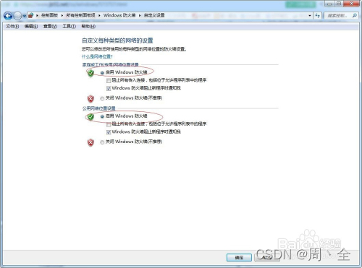The width and height of the screenshot is (362, 268).
Task: Click the Control Panel icon in address bar
Action: point(31,16)
